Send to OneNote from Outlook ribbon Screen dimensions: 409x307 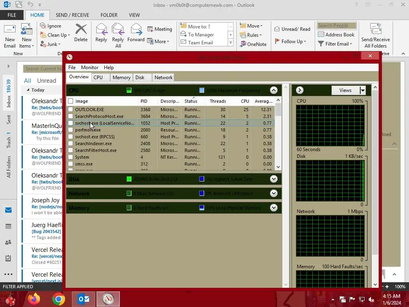pos(253,44)
